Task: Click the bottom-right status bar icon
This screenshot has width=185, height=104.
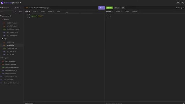Action: pos(184,103)
